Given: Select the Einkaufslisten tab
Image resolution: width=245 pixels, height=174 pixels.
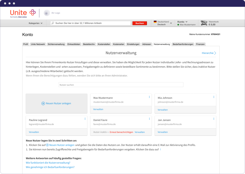Looking at the screenshot, I should (x=74, y=44).
